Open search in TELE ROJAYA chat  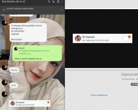49,2
